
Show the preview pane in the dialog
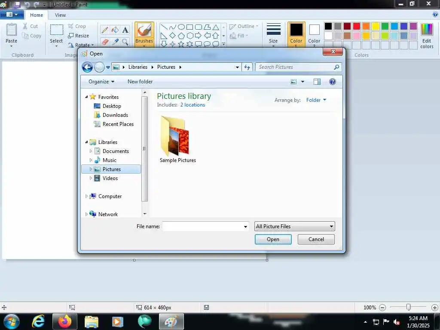point(317,82)
